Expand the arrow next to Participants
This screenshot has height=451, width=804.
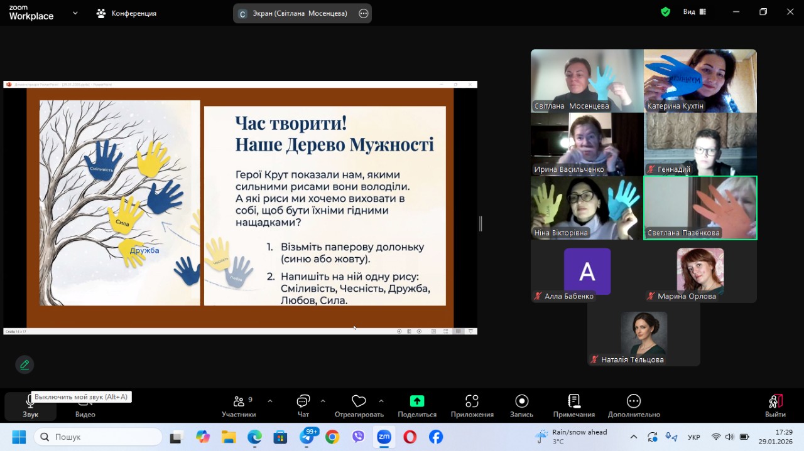tap(270, 401)
